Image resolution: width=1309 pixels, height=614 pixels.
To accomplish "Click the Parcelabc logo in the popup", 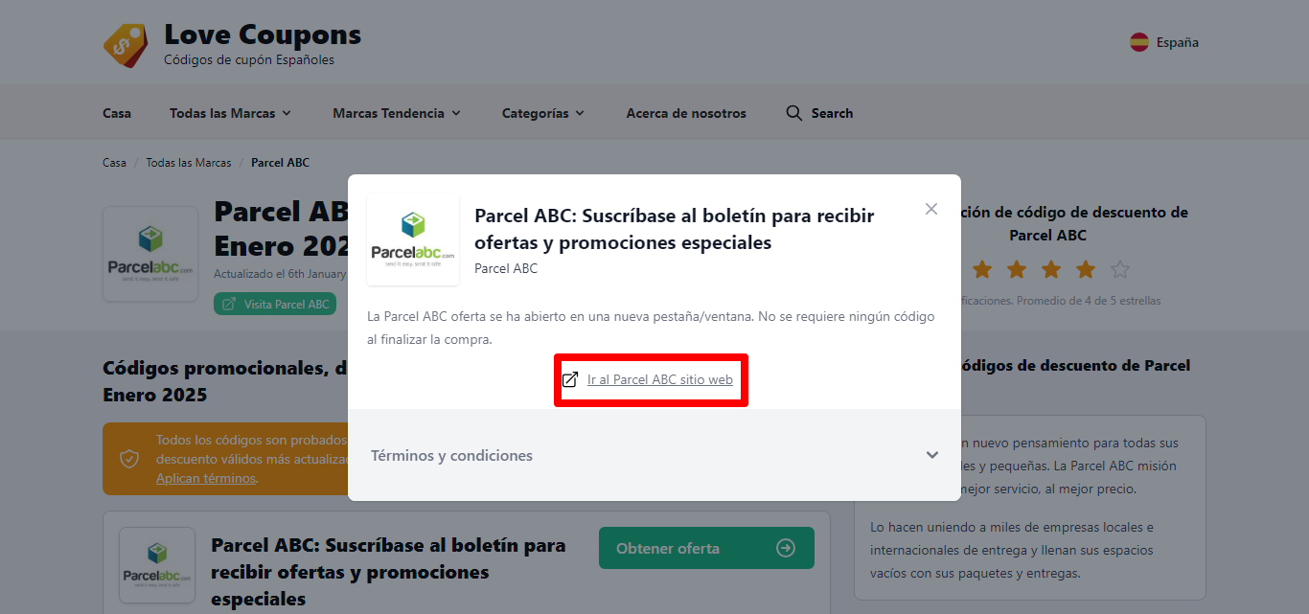I will [x=413, y=239].
